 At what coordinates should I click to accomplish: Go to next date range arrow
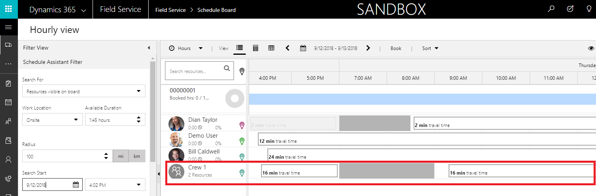click(368, 48)
